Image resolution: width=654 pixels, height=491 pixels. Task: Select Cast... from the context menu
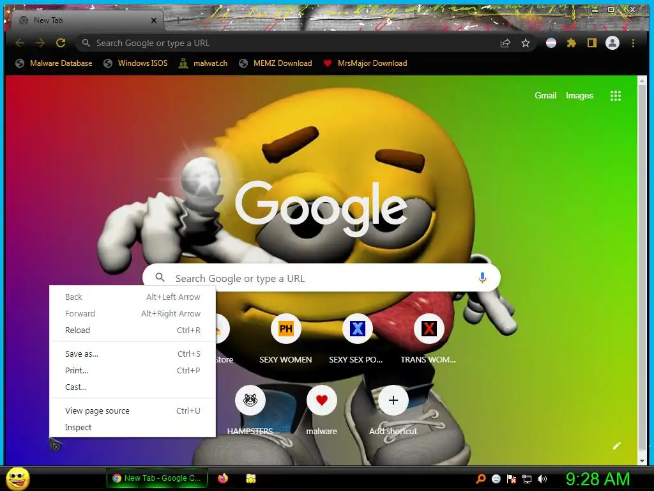(133, 387)
